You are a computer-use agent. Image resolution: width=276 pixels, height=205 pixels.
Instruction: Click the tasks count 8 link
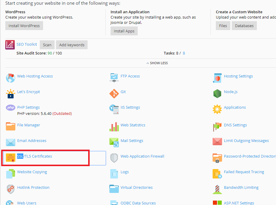pos(184,53)
